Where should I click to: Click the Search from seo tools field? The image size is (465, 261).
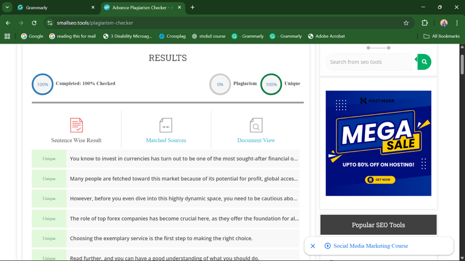(x=368, y=62)
